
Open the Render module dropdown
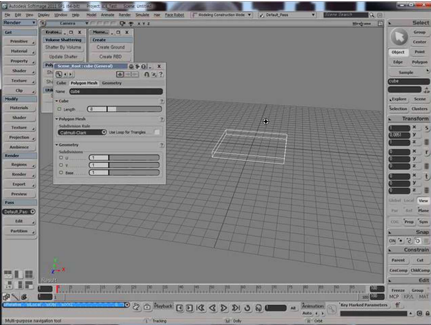19,23
